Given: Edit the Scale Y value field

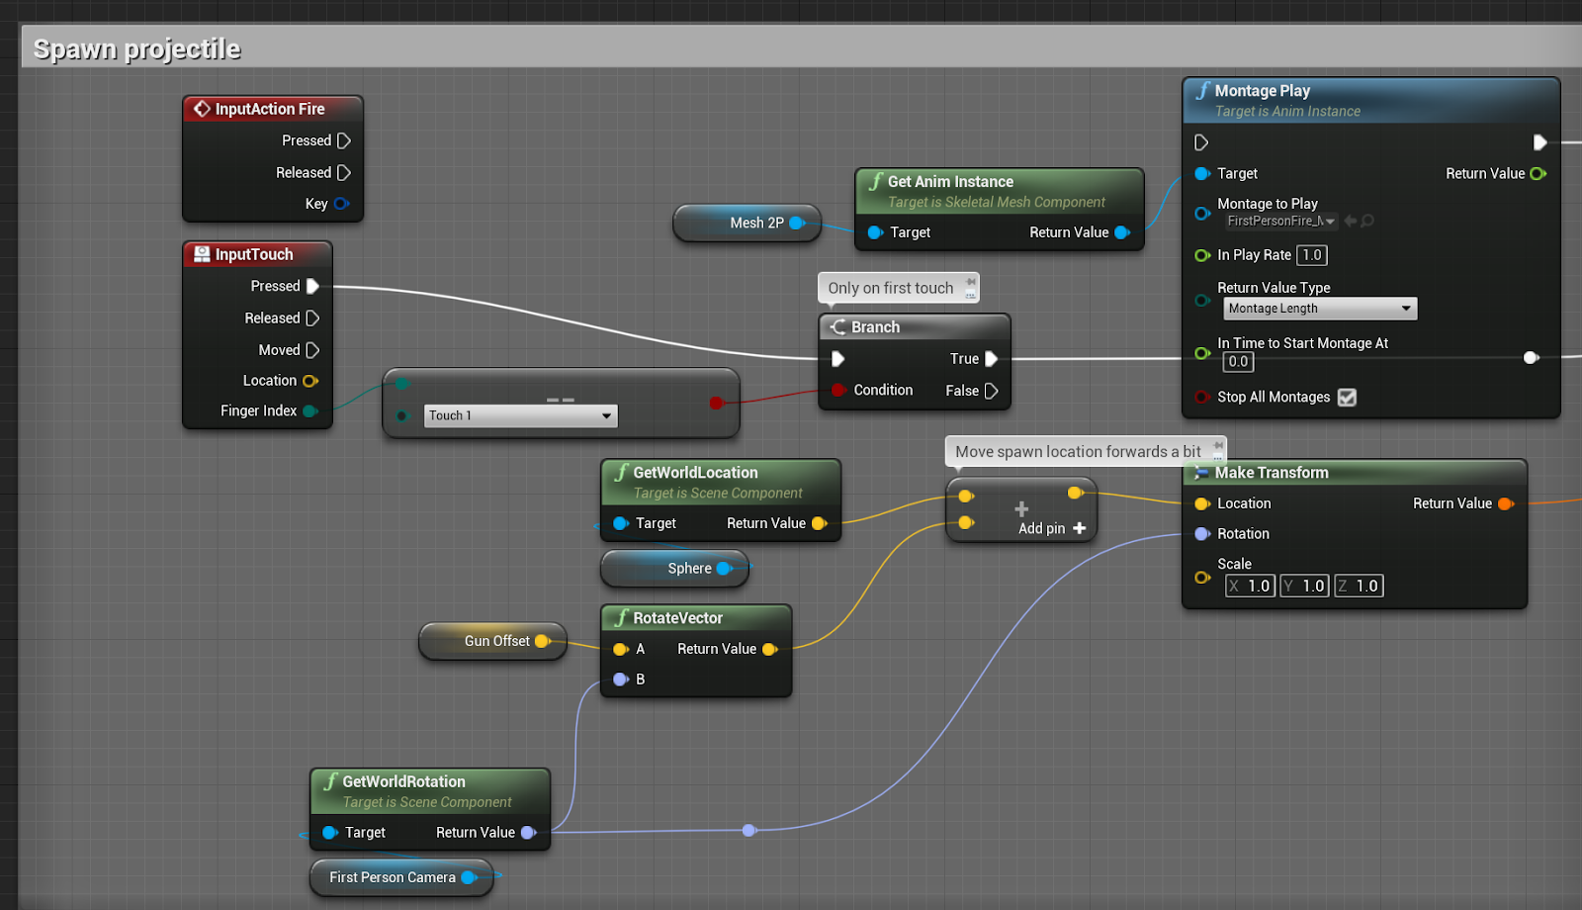Looking at the screenshot, I should [1305, 586].
